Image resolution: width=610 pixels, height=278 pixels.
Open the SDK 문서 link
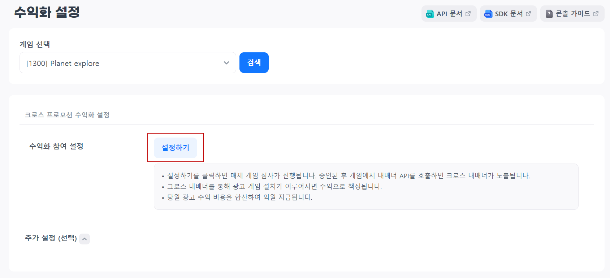508,14
